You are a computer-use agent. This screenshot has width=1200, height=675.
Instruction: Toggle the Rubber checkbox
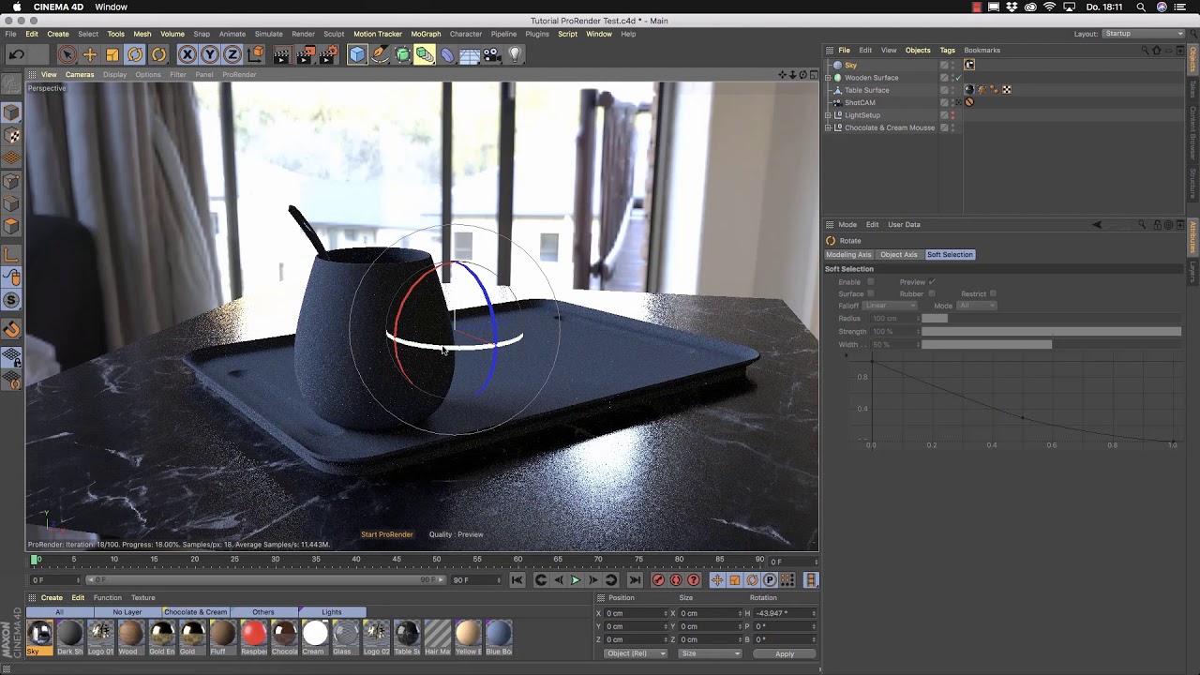tap(932, 293)
